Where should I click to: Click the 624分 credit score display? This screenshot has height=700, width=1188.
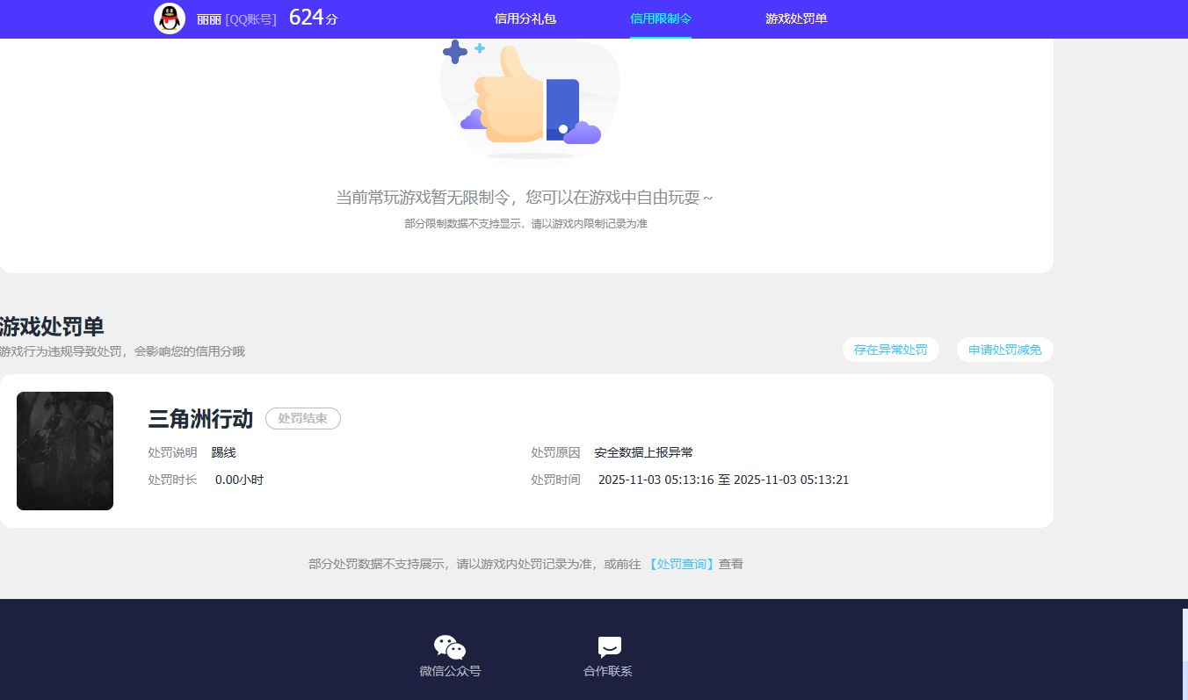tap(312, 17)
